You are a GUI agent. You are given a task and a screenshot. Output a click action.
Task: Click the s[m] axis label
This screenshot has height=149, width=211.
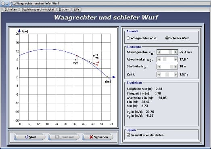coord(108,82)
